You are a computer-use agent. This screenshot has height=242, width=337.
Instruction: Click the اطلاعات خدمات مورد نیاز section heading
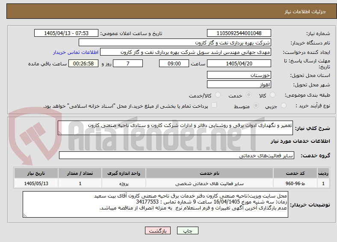300,141
